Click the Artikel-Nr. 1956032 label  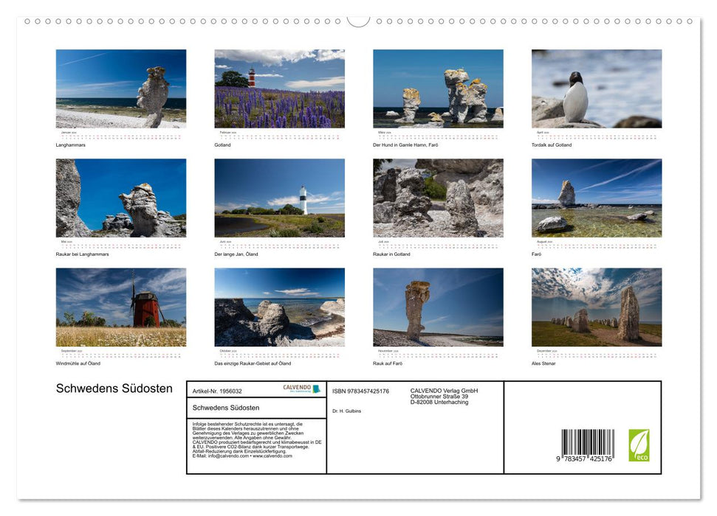tap(218, 392)
